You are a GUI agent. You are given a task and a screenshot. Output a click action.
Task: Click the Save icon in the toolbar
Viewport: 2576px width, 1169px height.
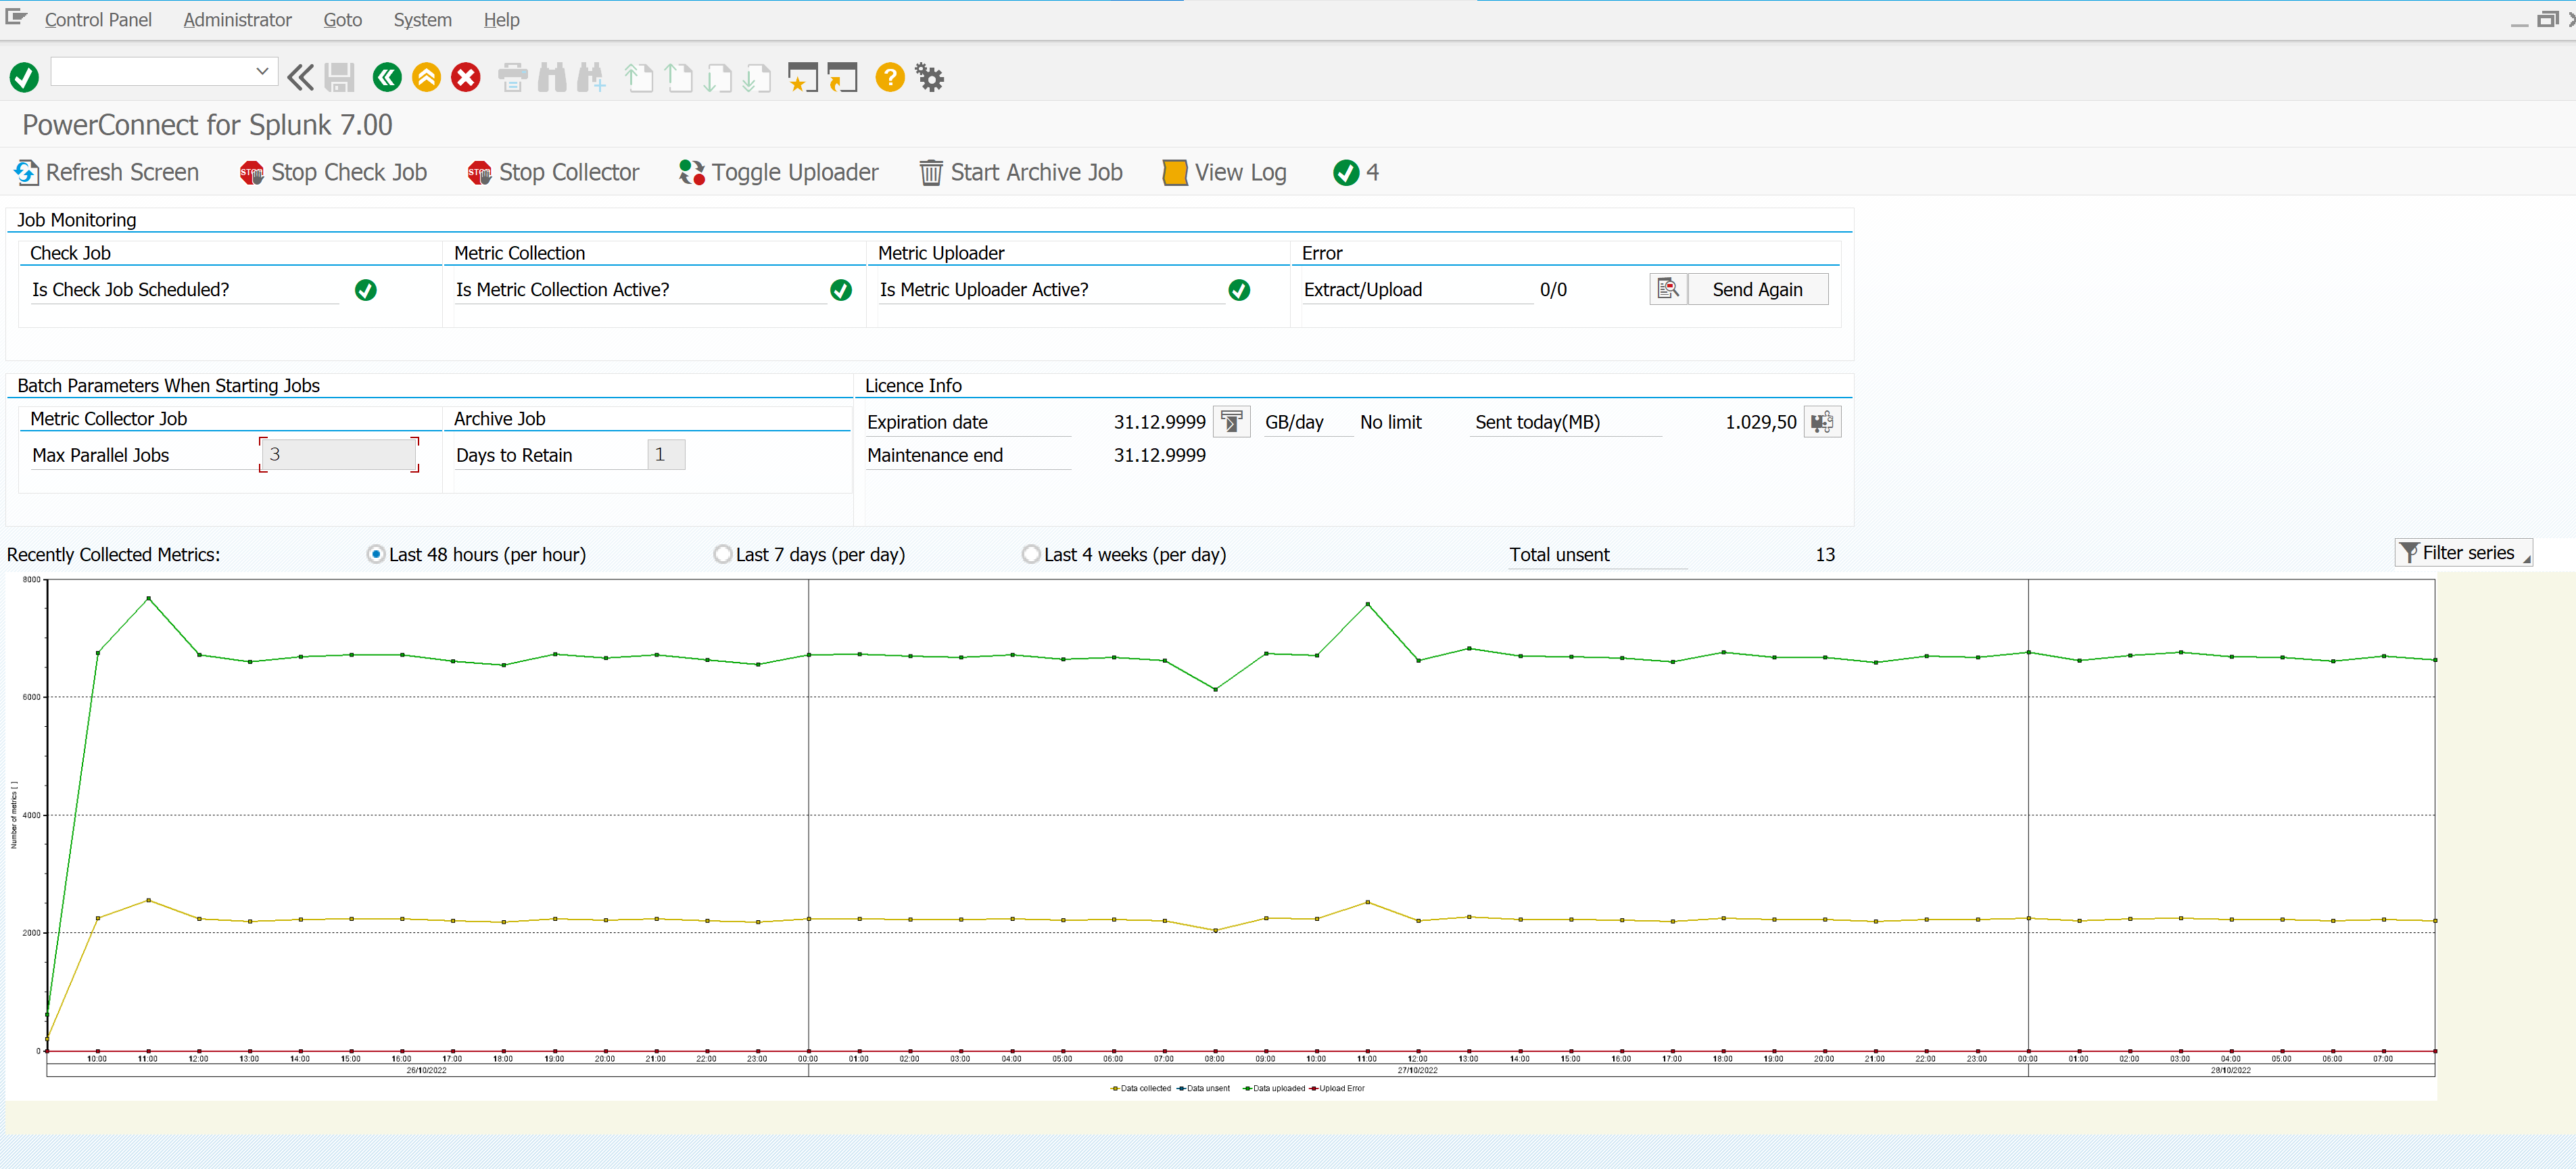(x=339, y=77)
